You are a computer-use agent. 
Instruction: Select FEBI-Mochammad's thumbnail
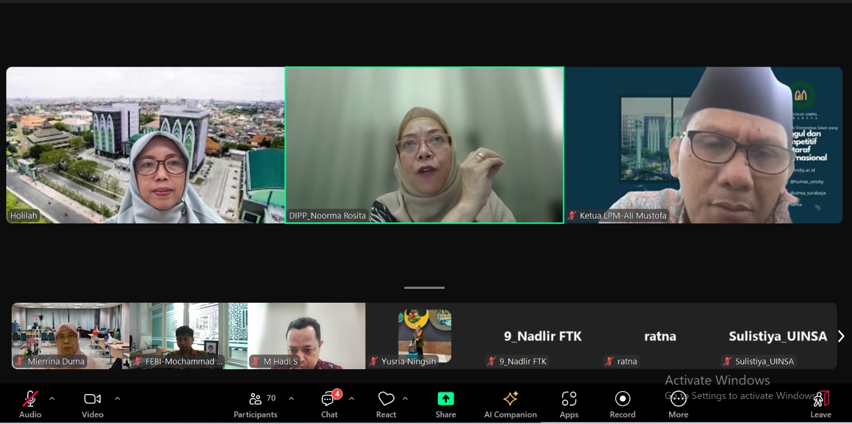189,336
